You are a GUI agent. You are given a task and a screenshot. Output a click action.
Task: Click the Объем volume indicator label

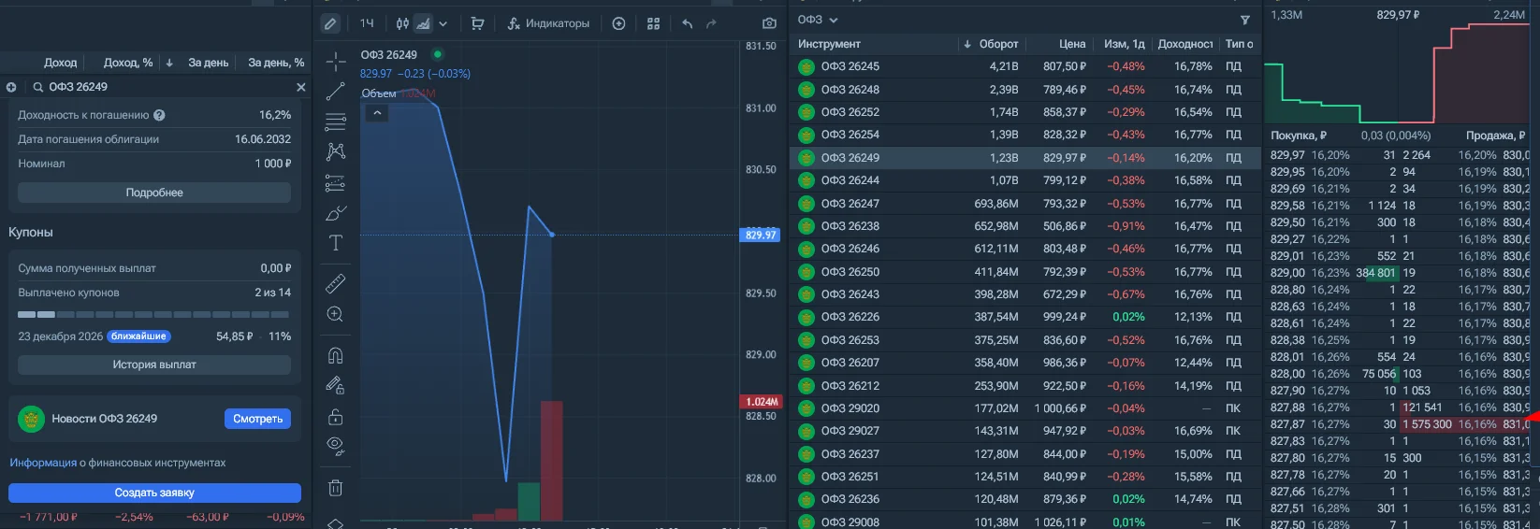pos(378,93)
